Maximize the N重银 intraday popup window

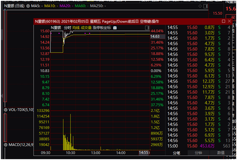coord(223,21)
